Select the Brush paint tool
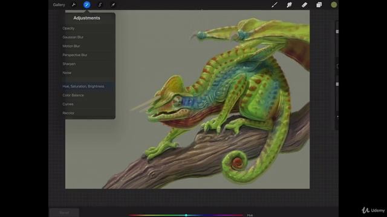This screenshot has width=387, height=217. (x=274, y=5)
